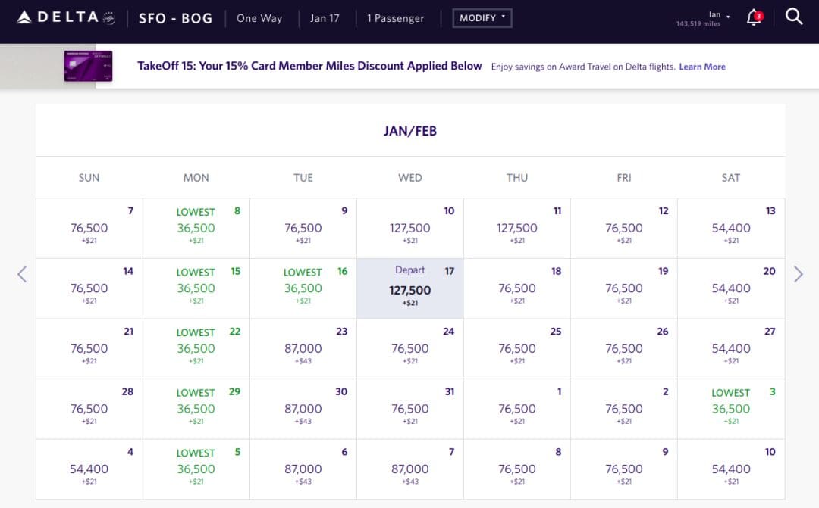The image size is (819, 508).
Task: Click Jan 17 in the top navigation bar
Action: pos(325,18)
